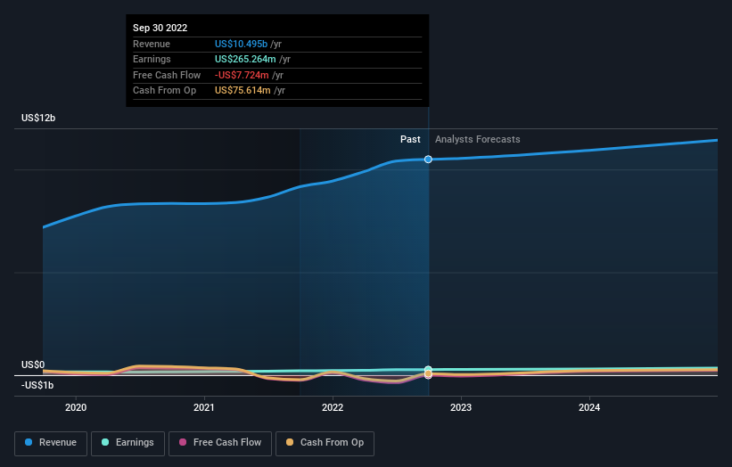Click the 2021 x-axis label
The height and width of the screenshot is (467, 732).
coord(204,408)
